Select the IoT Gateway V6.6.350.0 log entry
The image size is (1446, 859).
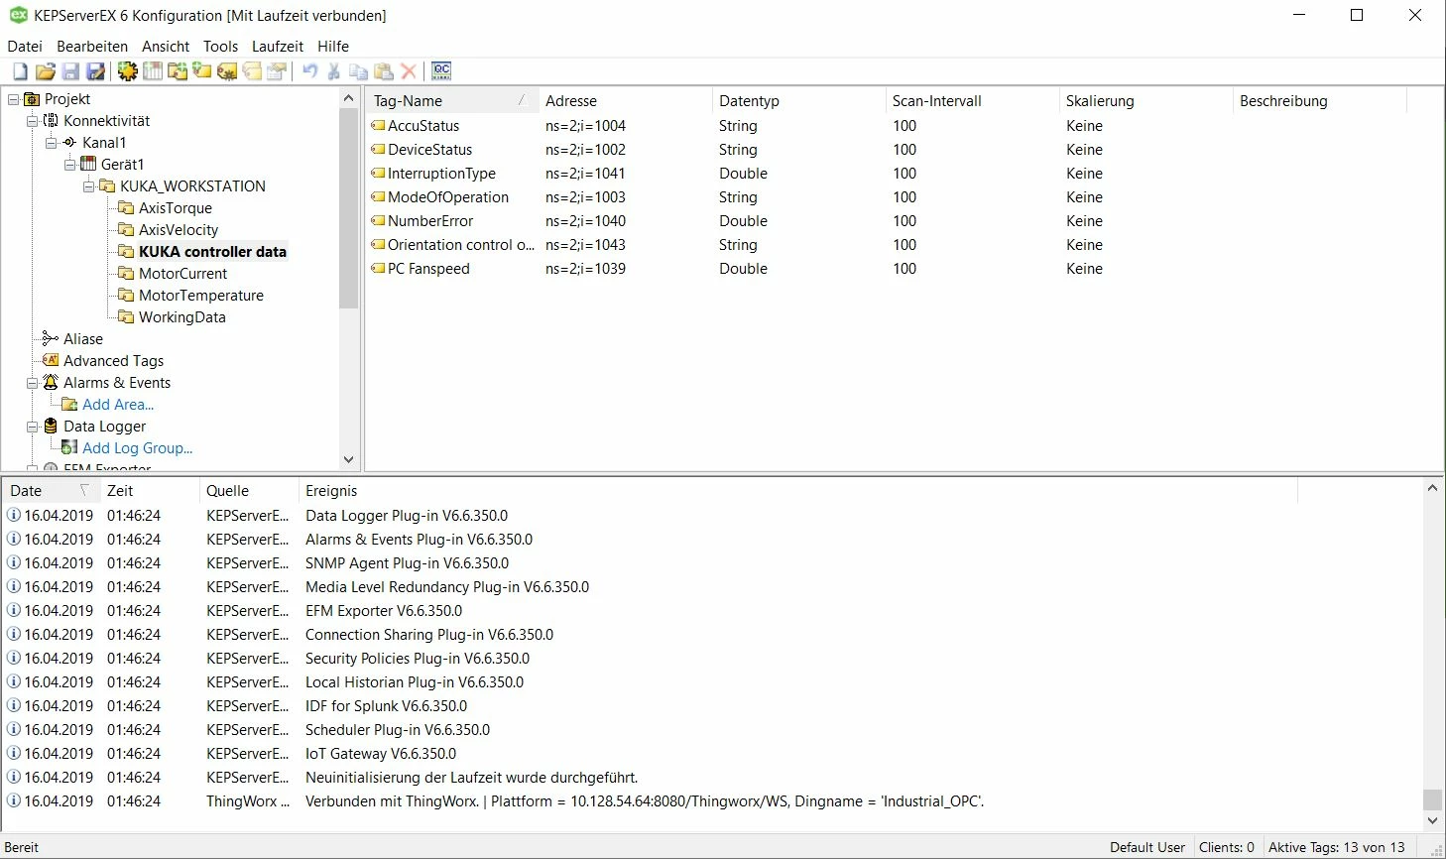[712, 754]
